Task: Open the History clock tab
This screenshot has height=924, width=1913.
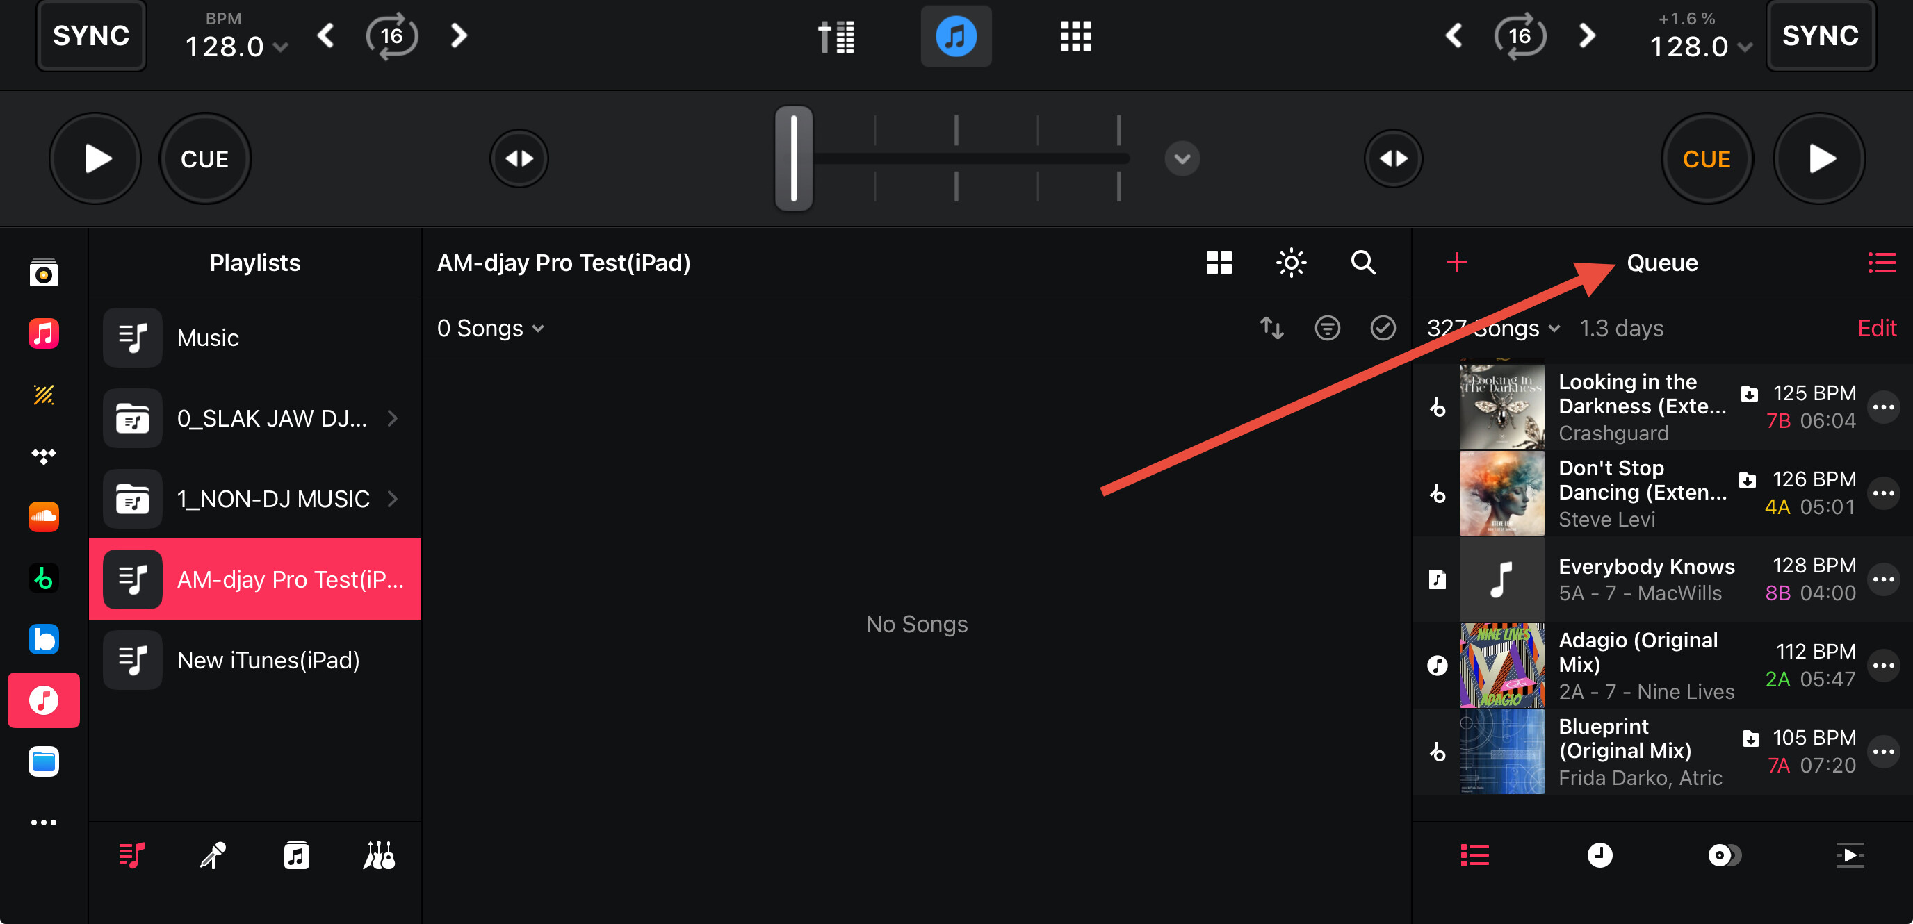Action: (x=1599, y=855)
